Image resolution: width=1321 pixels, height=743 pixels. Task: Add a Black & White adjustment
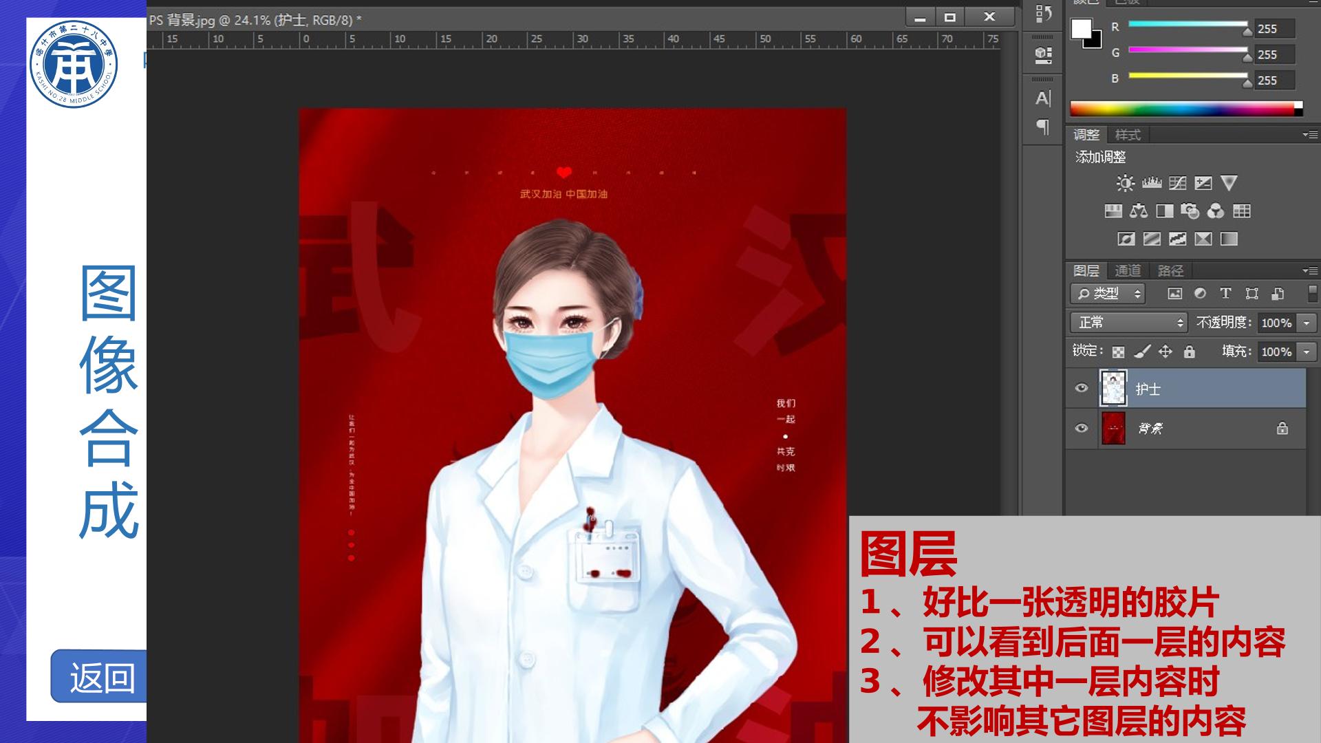click(1165, 211)
